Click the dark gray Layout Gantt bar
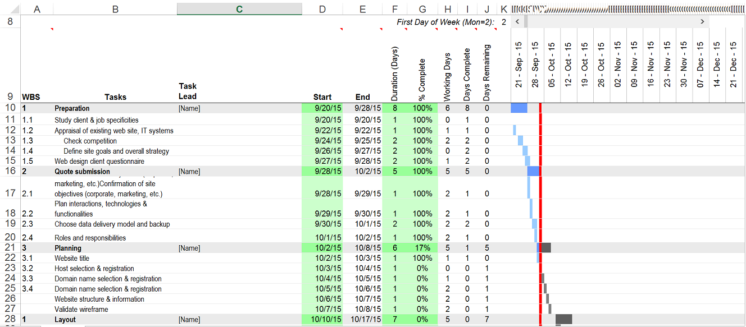 point(564,319)
